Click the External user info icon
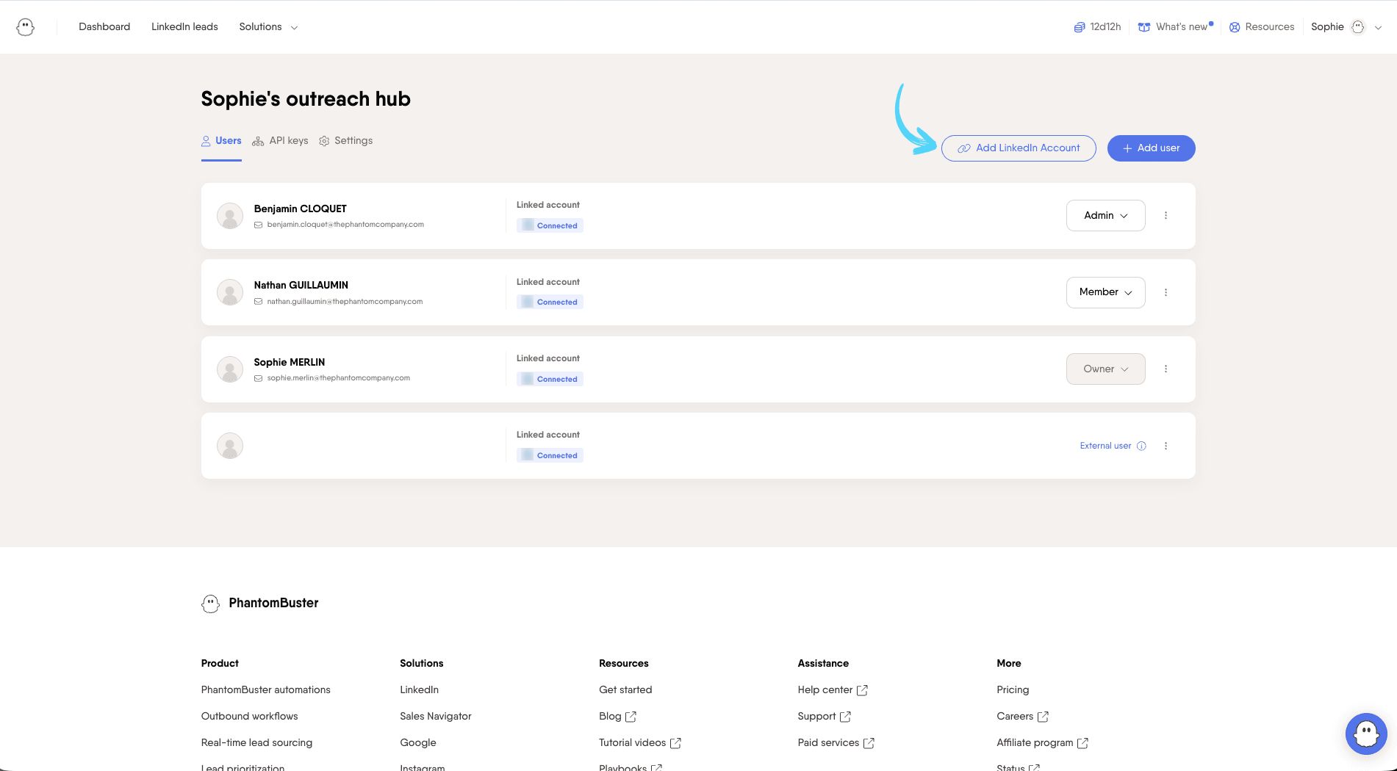This screenshot has width=1397, height=771. point(1141,446)
